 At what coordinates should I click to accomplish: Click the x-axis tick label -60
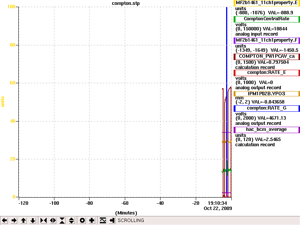coord(125,203)
